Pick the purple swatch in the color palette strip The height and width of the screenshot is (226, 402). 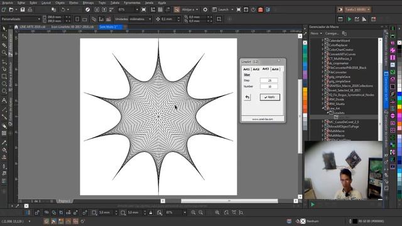[305, 75]
